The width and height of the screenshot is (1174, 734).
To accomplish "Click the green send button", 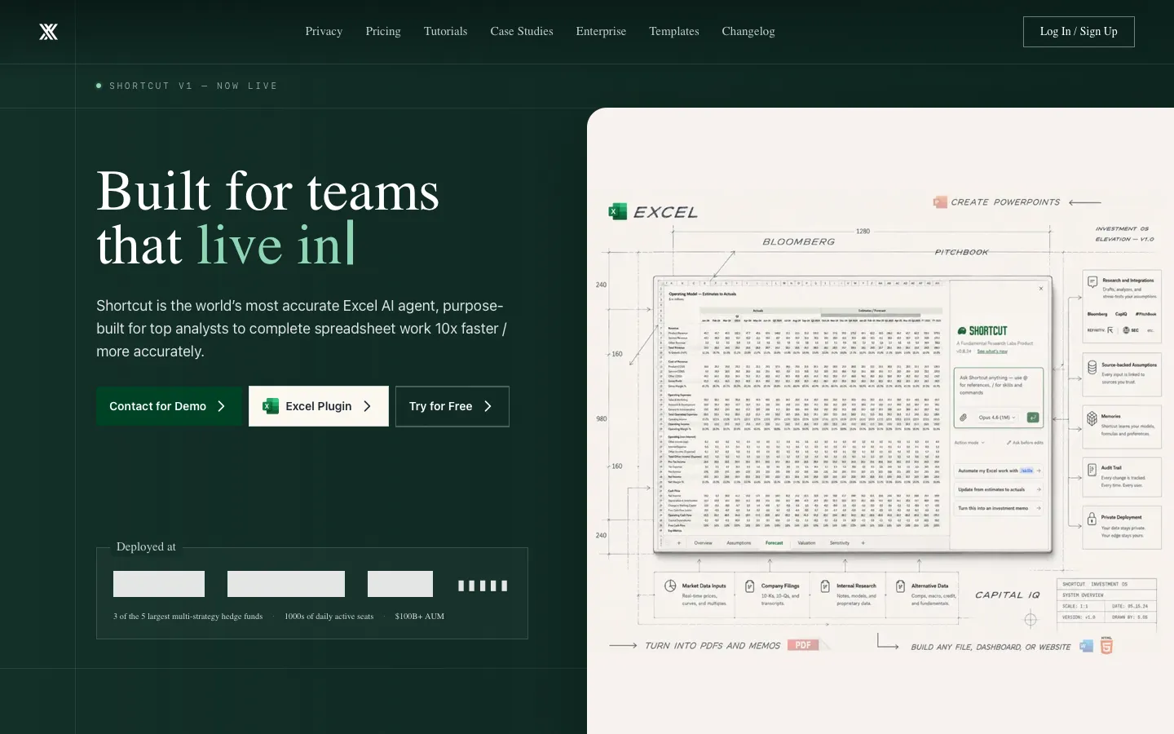I will [x=1033, y=418].
